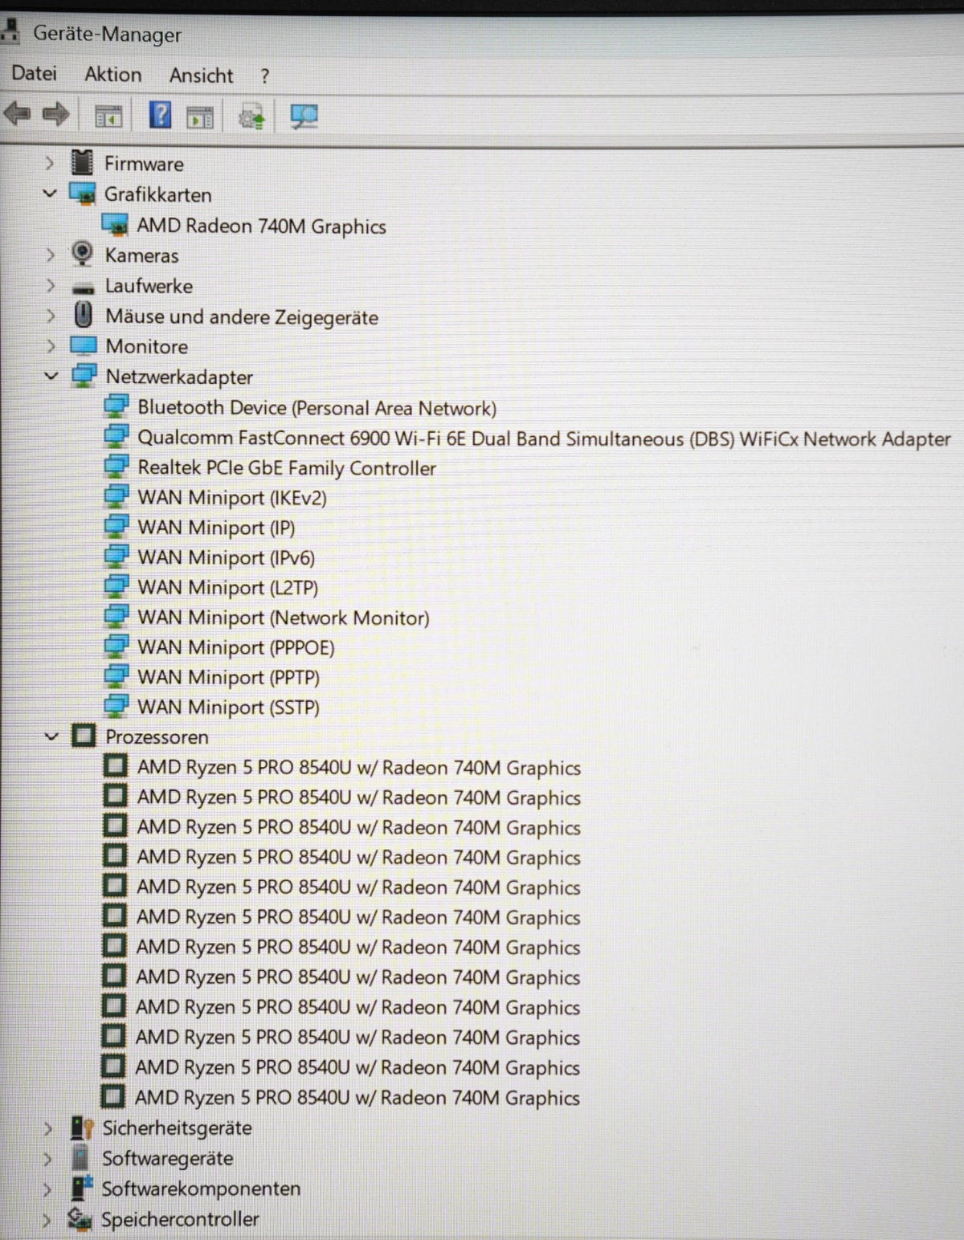Select AMD Radeon 740M Graphics under Grafikkarten
Viewport: 964px width, 1240px height.
(261, 226)
